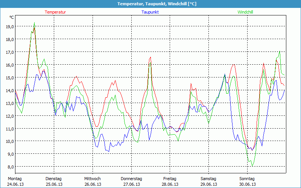The height and width of the screenshot is (188, 301).
Task: Click the date '30.06.13'
Action: (248, 184)
